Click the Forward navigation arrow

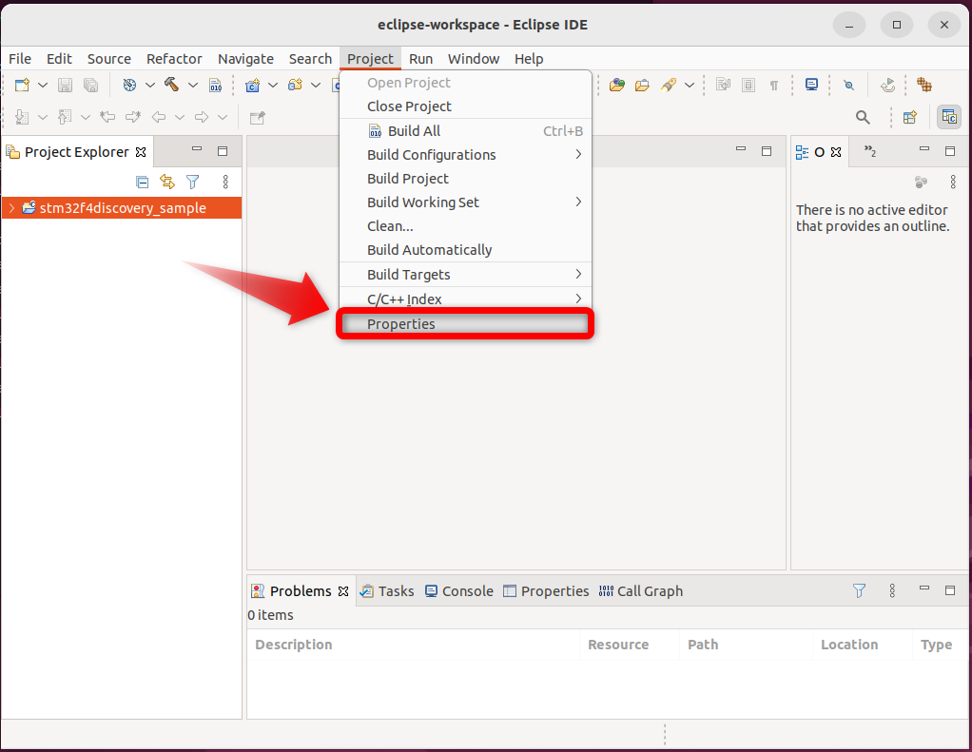click(202, 117)
